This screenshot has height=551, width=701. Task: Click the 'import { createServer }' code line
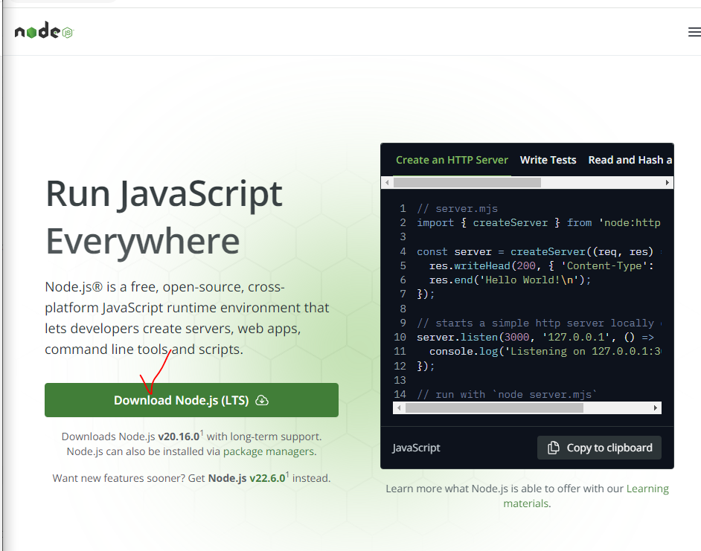tap(538, 223)
